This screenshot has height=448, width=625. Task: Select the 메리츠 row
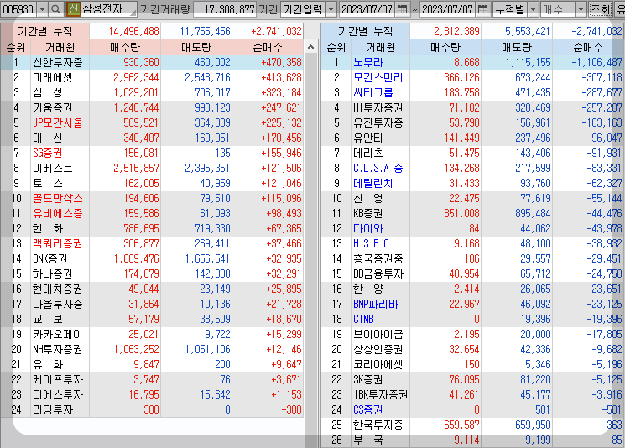click(473, 154)
